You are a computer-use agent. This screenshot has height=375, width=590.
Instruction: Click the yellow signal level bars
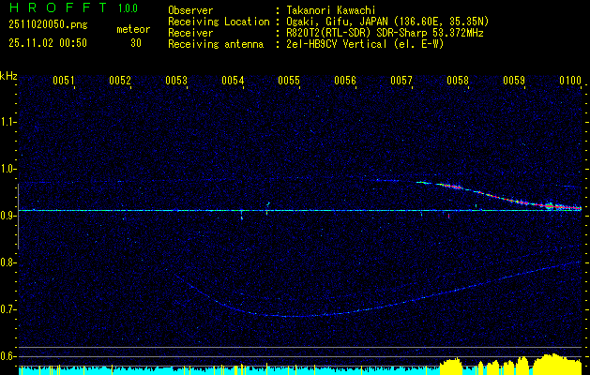click(x=525, y=366)
